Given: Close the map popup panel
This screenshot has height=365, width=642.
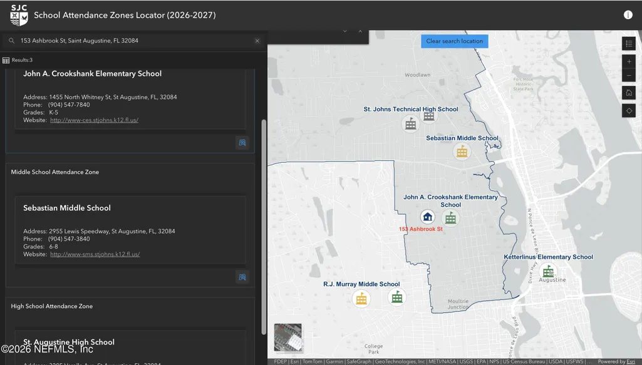Looking at the screenshot, I should pos(360,31).
